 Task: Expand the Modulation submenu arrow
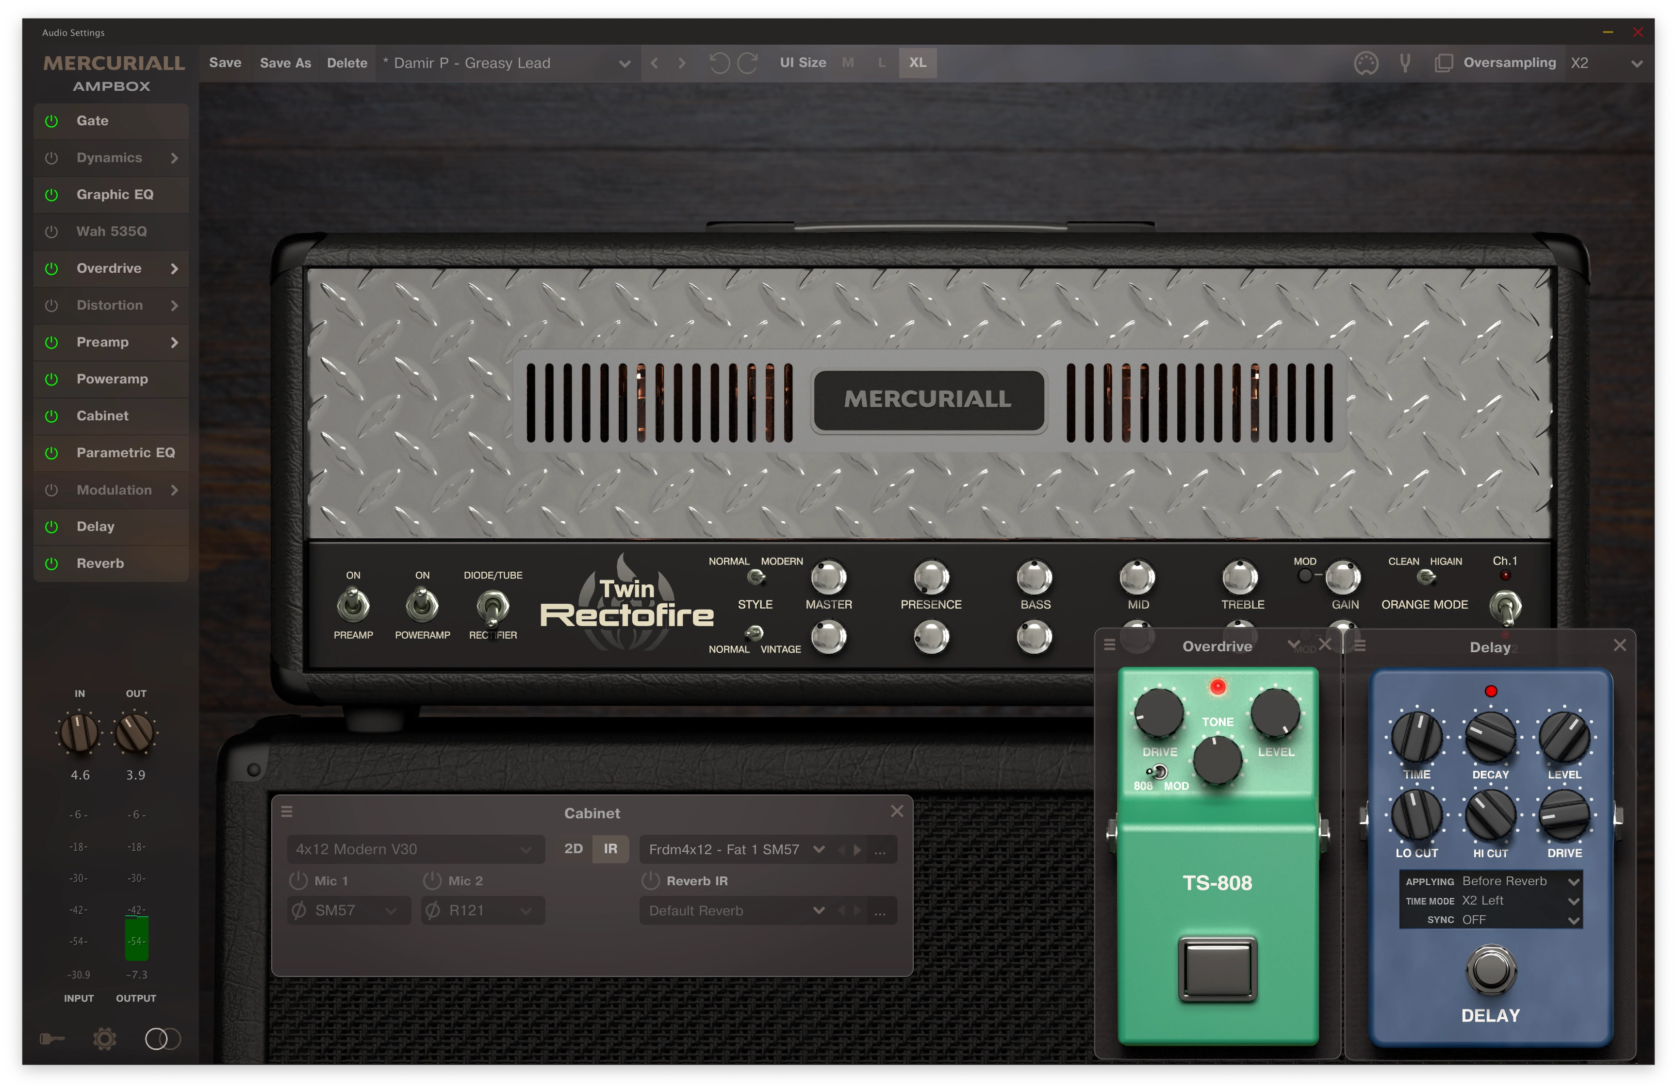click(174, 490)
